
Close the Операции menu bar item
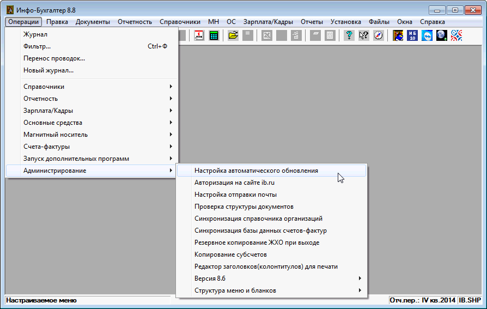coord(23,22)
